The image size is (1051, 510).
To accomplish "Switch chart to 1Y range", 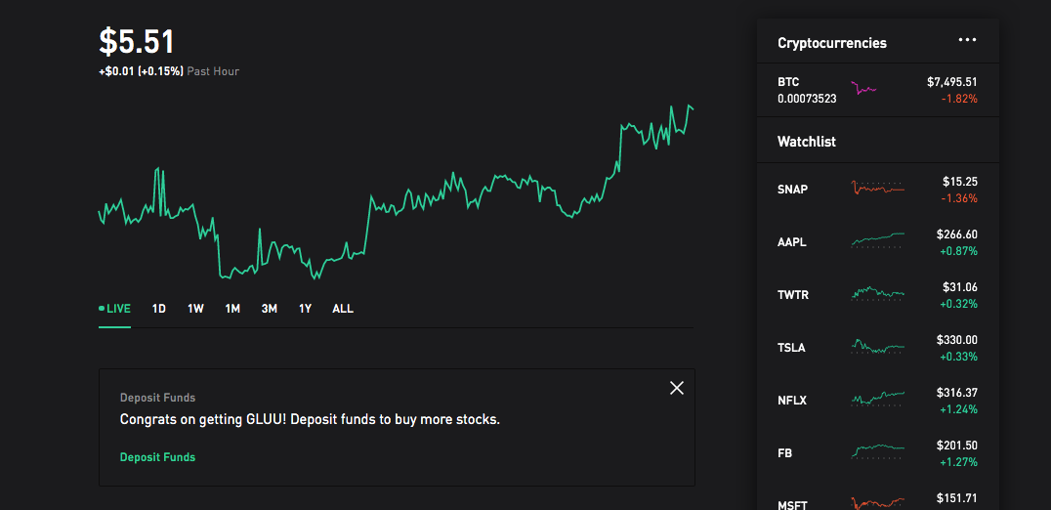I will [x=306, y=309].
